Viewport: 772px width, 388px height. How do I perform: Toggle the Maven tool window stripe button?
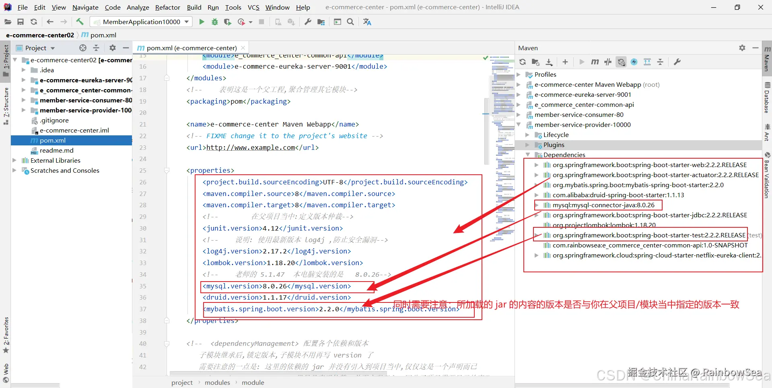pos(767,59)
